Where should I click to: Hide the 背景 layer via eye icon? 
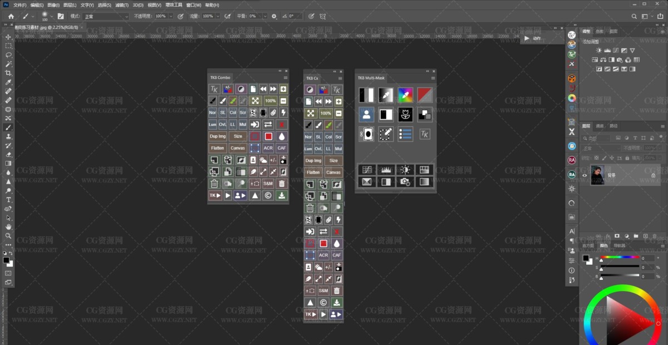pos(584,175)
